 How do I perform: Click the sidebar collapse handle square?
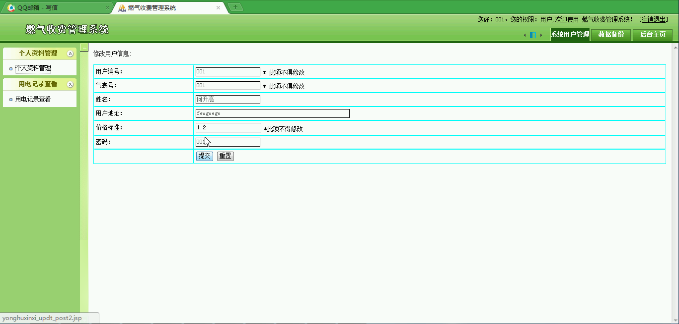pyautogui.click(x=84, y=48)
